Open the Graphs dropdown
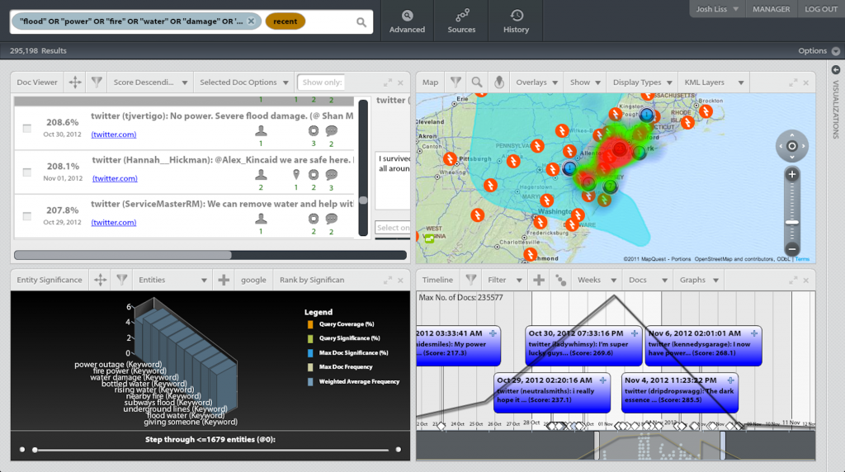The height and width of the screenshot is (472, 845). 699,281
